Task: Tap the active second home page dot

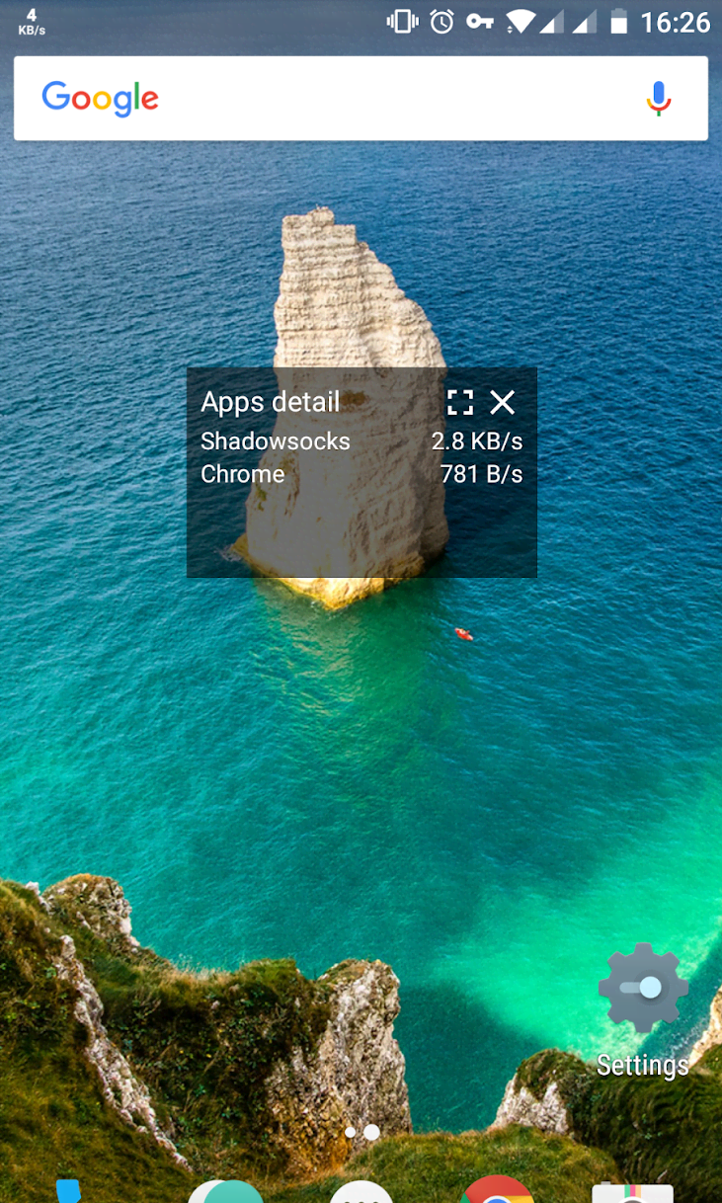Action: [371, 1133]
